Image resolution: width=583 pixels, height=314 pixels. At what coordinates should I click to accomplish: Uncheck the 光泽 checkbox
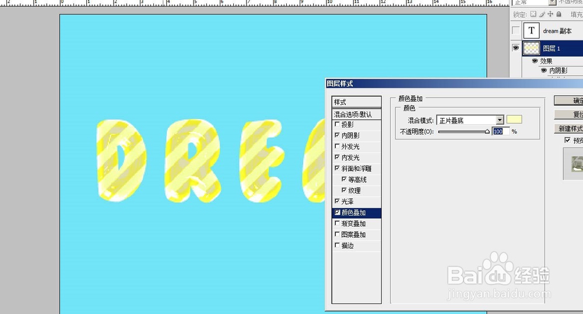point(337,201)
